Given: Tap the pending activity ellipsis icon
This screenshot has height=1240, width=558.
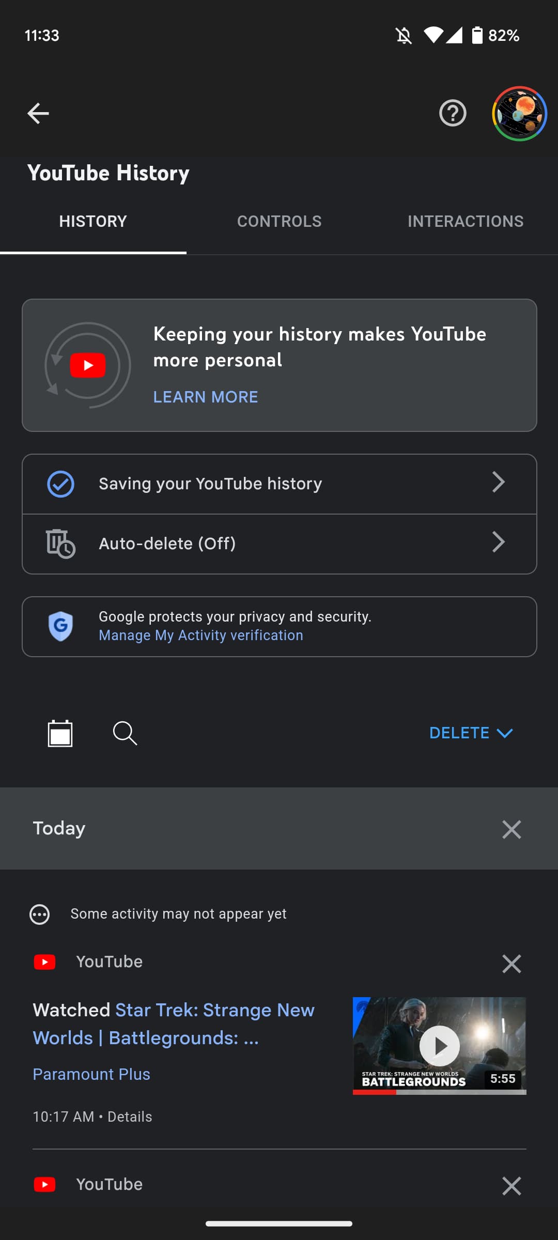Looking at the screenshot, I should coord(40,914).
